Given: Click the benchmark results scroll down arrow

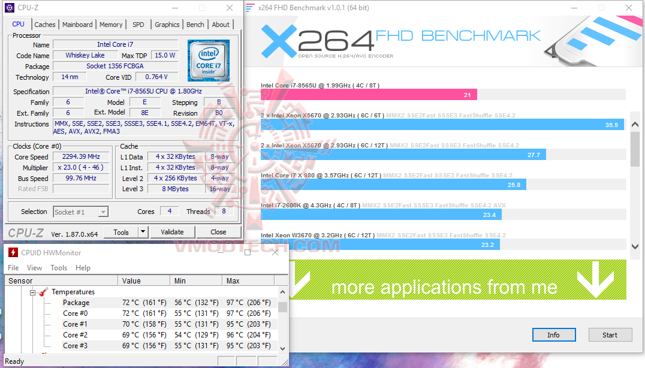Looking at the screenshot, I should point(635,247).
